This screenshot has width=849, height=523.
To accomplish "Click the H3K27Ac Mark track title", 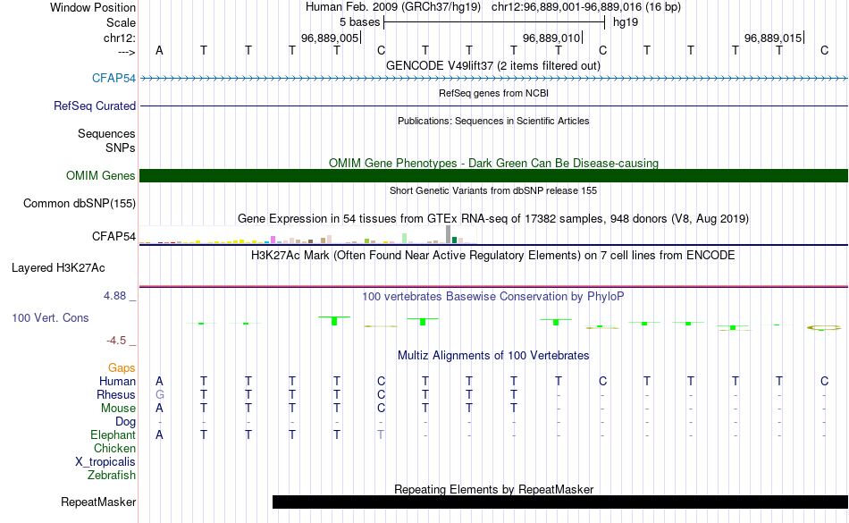I will pos(492,255).
